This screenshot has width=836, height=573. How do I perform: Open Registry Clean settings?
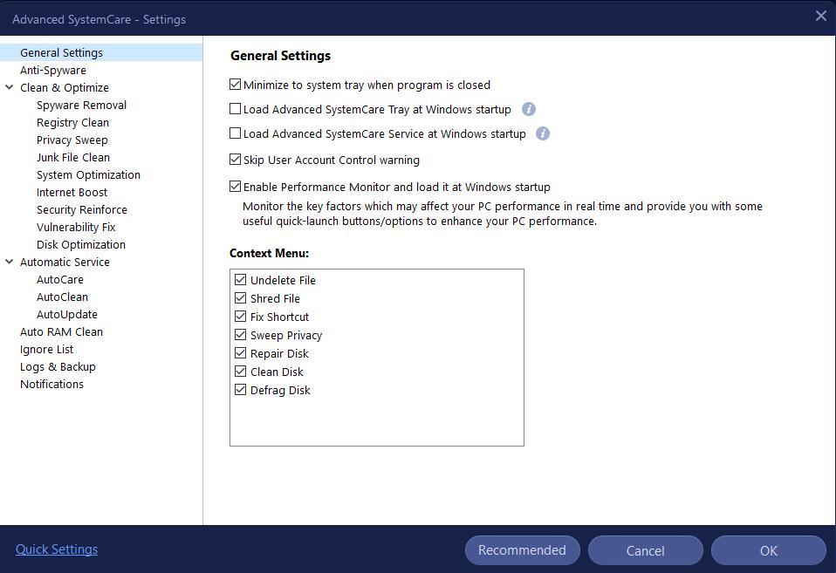pos(72,123)
